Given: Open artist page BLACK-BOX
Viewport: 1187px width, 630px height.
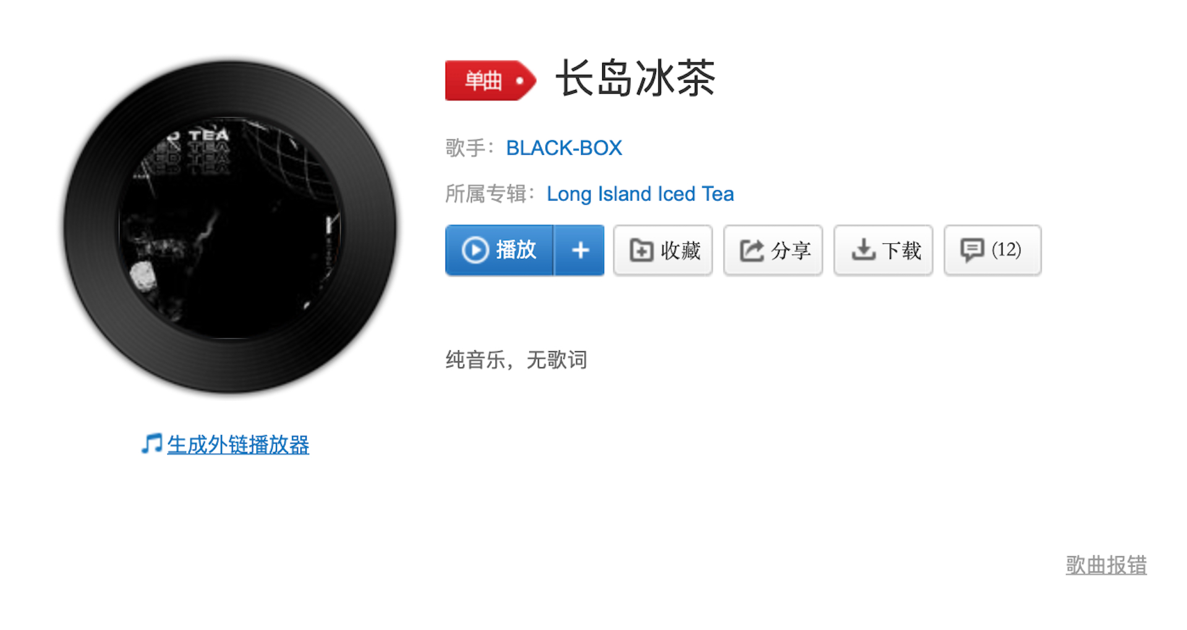Looking at the screenshot, I should pos(564,148).
